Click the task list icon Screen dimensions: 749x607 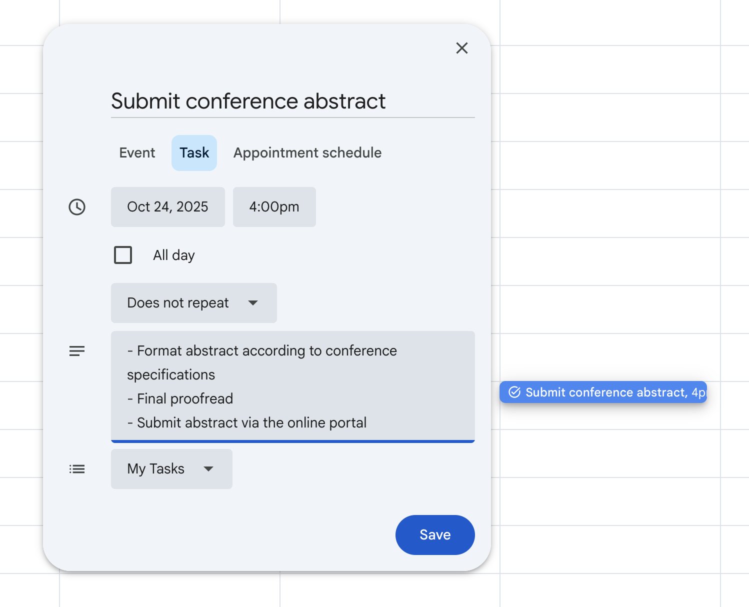(77, 469)
